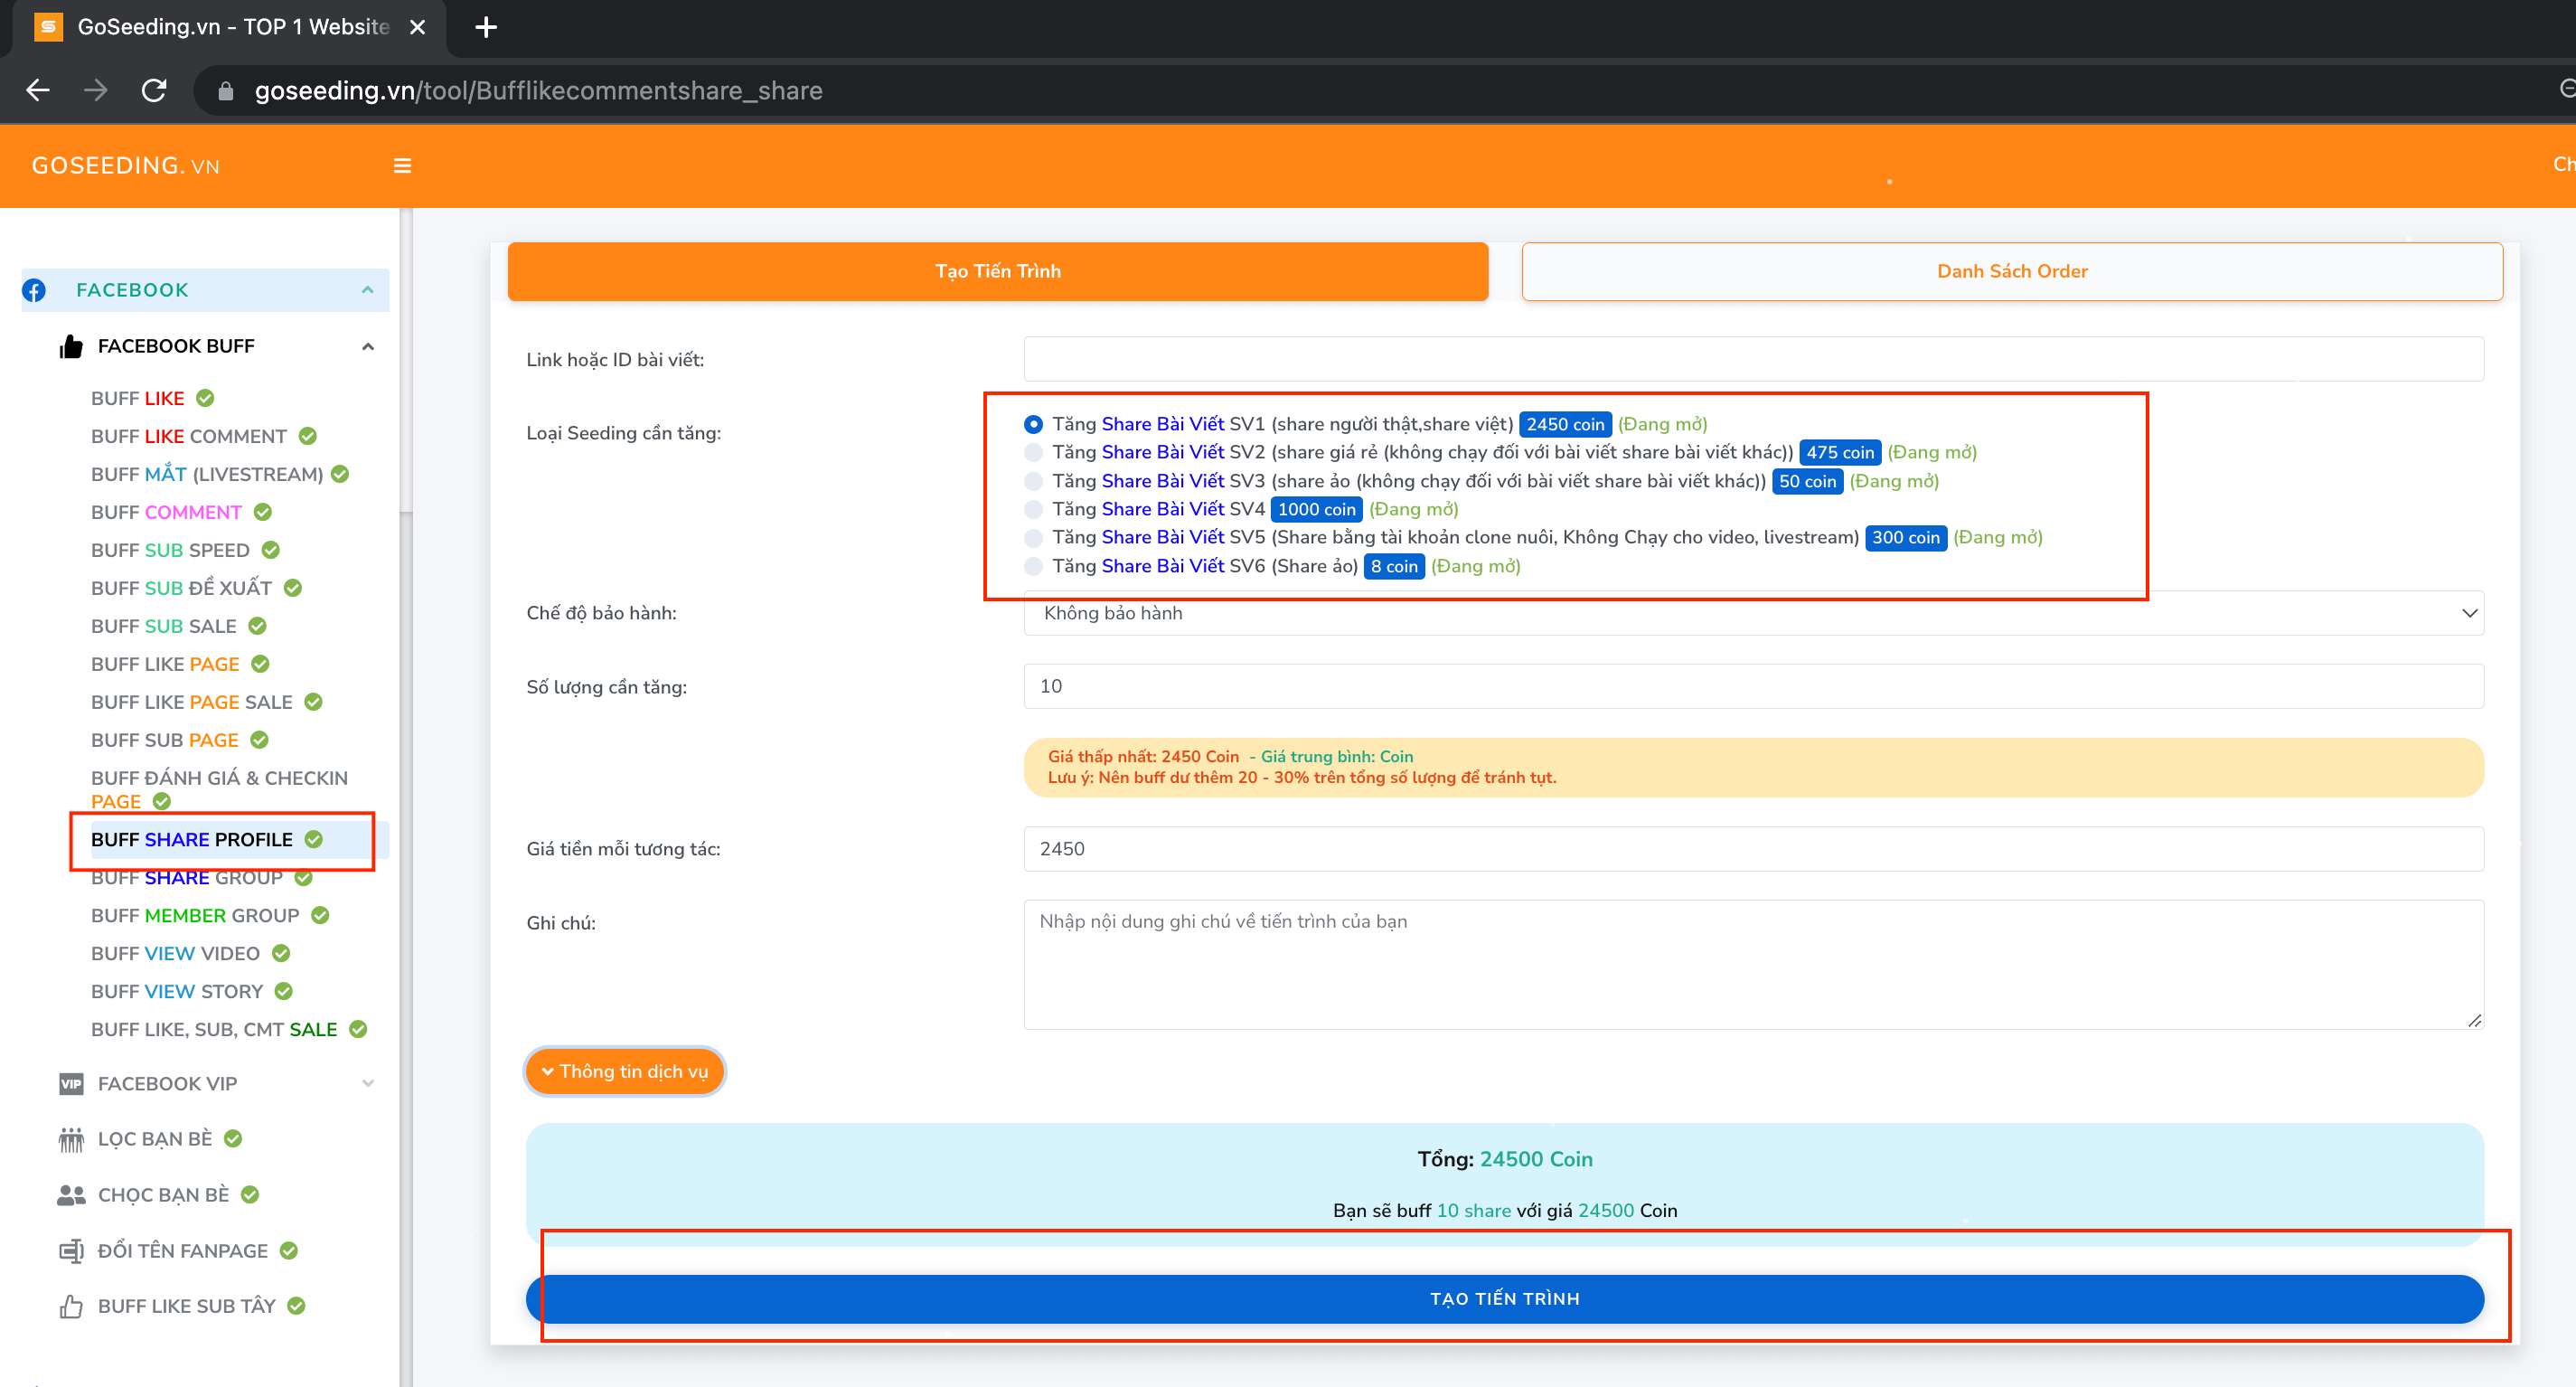The image size is (2576, 1387).
Task: Click the Số lượng cần tăng field
Action: 1753,686
